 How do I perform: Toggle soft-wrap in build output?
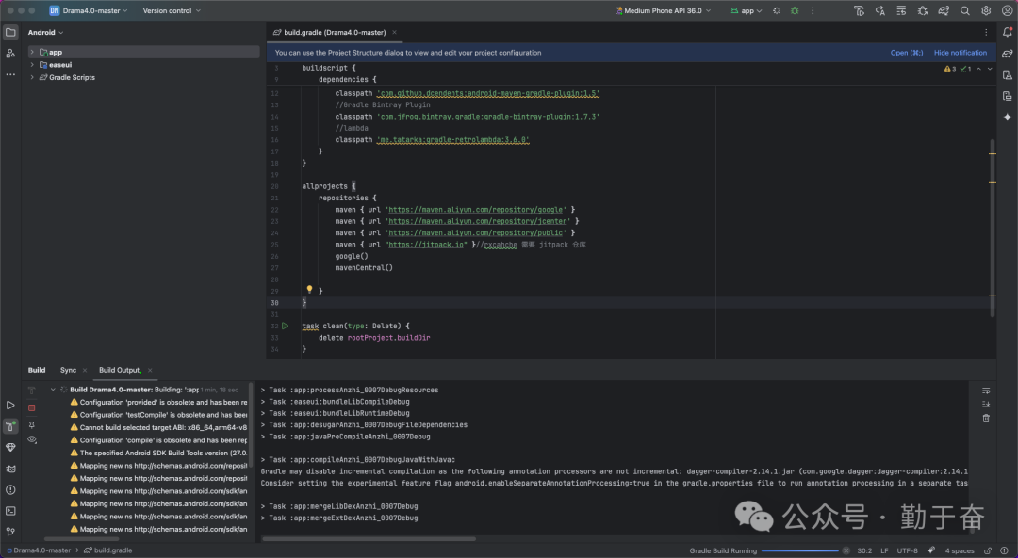986,391
